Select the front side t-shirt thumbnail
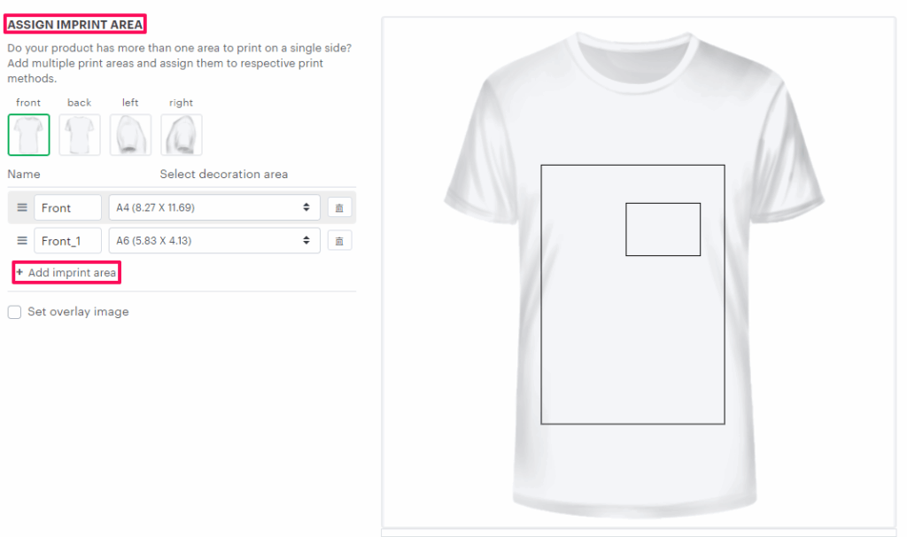The width and height of the screenshot is (907, 537). pyautogui.click(x=29, y=135)
